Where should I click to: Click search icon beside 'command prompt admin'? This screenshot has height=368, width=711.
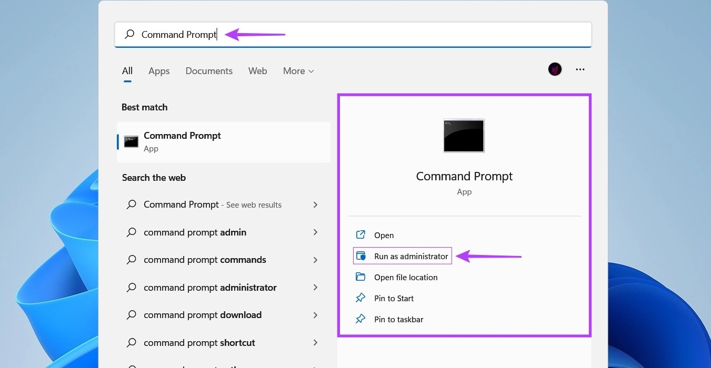click(x=132, y=232)
